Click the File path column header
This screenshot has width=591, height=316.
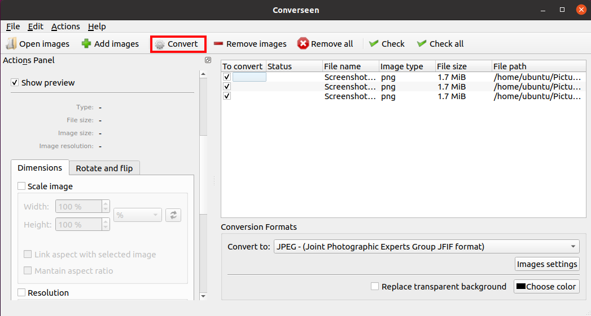click(539, 66)
